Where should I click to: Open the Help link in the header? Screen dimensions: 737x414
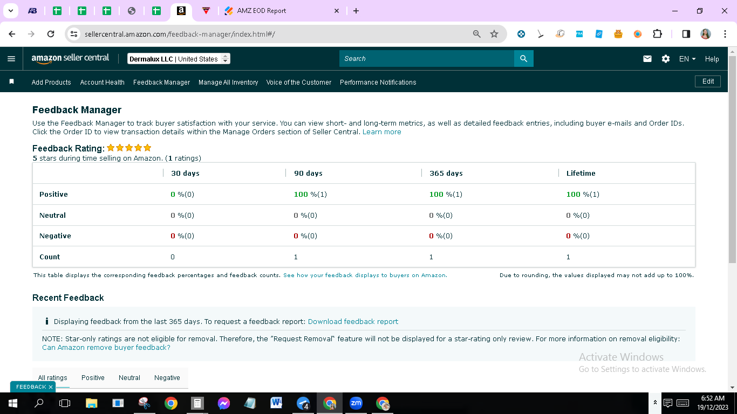tap(712, 59)
